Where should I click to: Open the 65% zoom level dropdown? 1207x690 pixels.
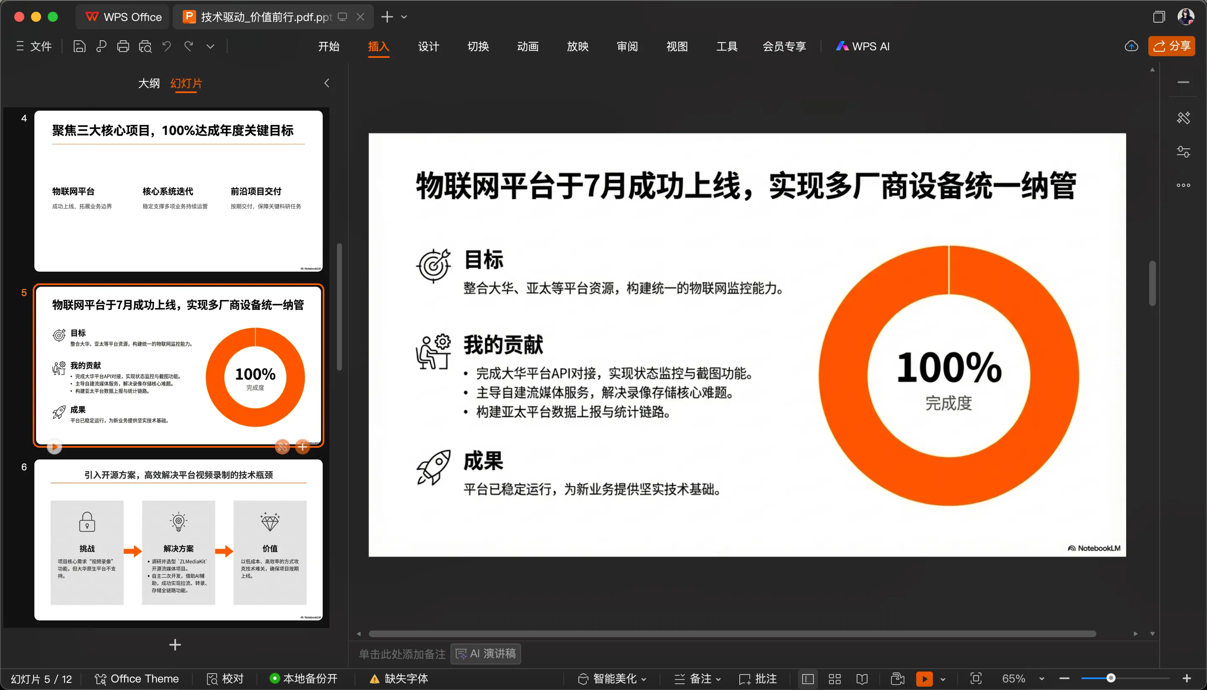tap(1023, 679)
